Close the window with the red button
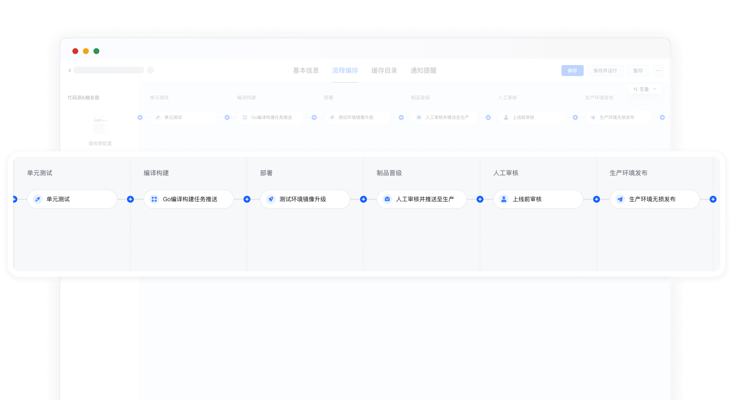Screen dimensions: 730x400 coord(75,51)
